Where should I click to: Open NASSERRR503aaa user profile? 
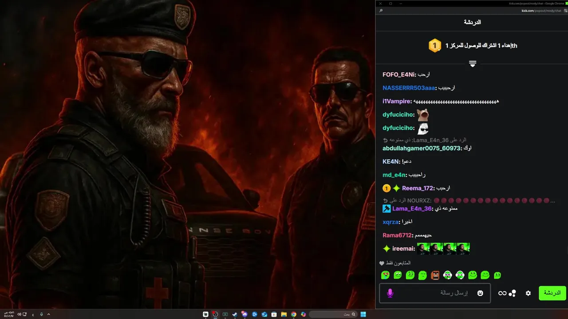pos(410,88)
